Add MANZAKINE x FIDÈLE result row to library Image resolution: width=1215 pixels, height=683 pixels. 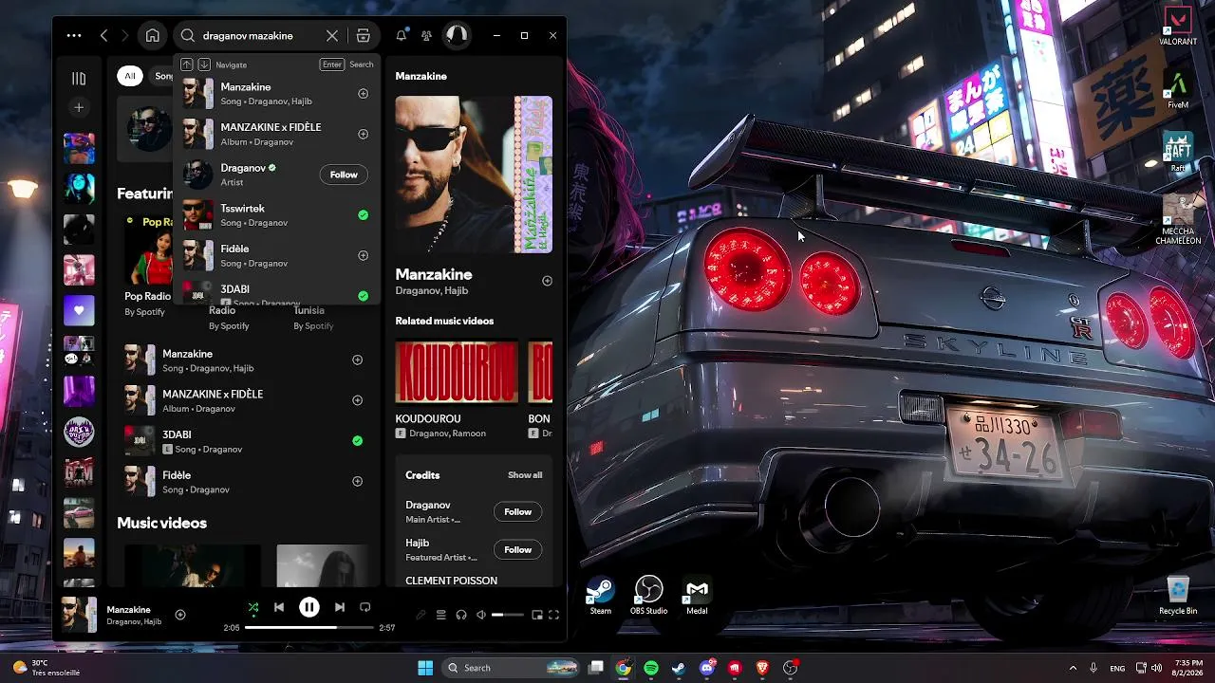pos(357,400)
